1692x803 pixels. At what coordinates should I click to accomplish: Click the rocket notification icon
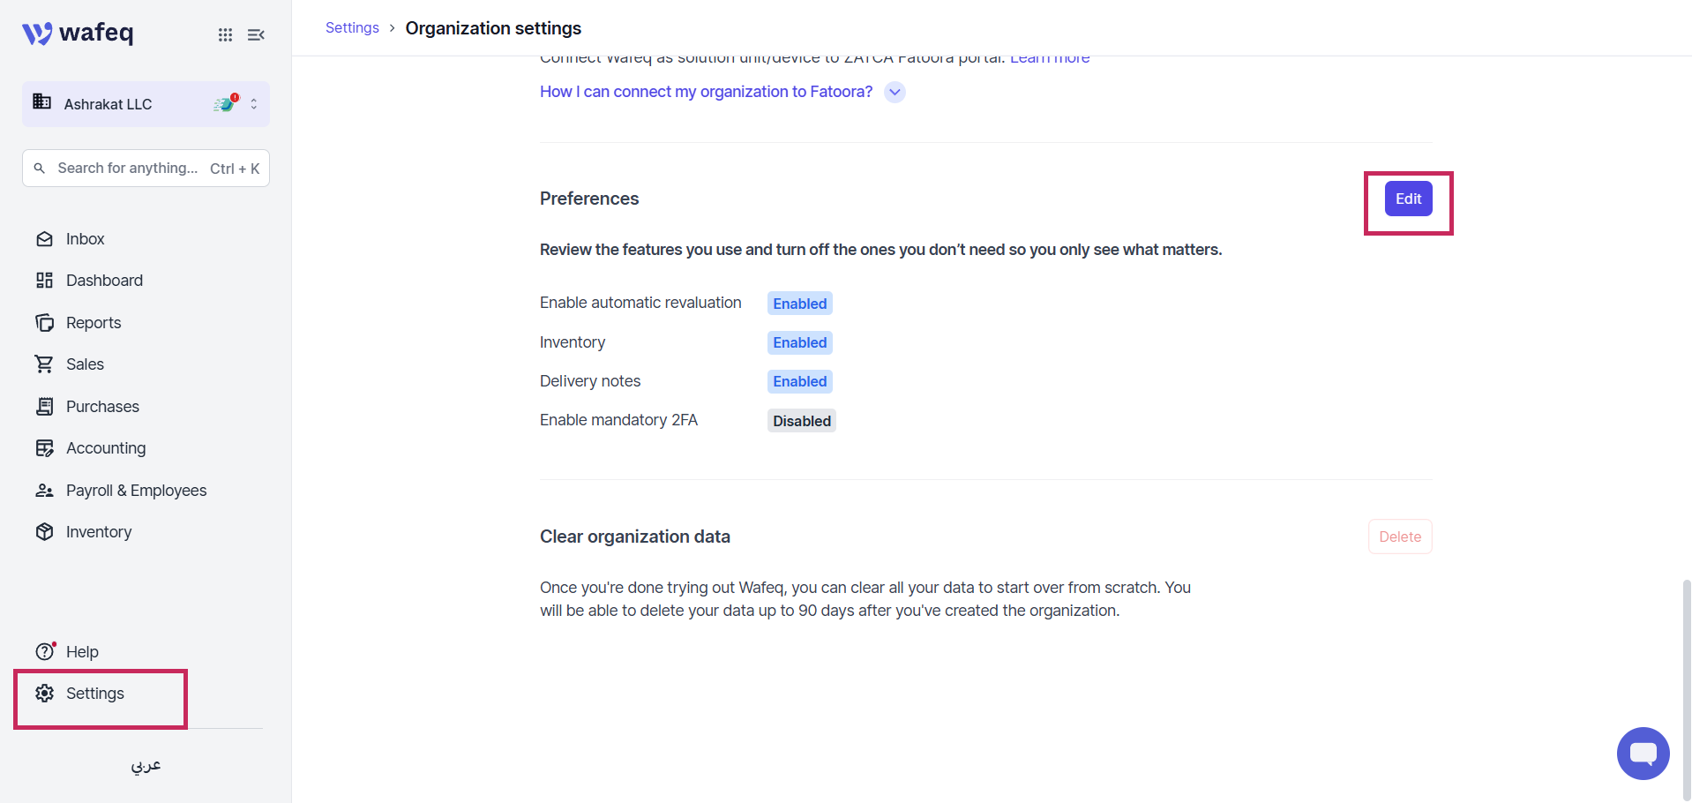tap(226, 103)
